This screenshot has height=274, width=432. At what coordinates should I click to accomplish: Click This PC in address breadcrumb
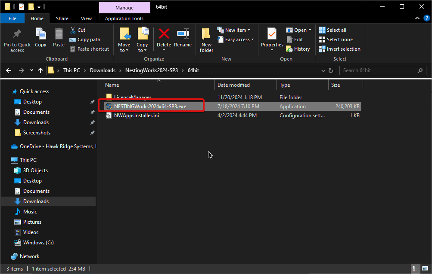point(71,70)
